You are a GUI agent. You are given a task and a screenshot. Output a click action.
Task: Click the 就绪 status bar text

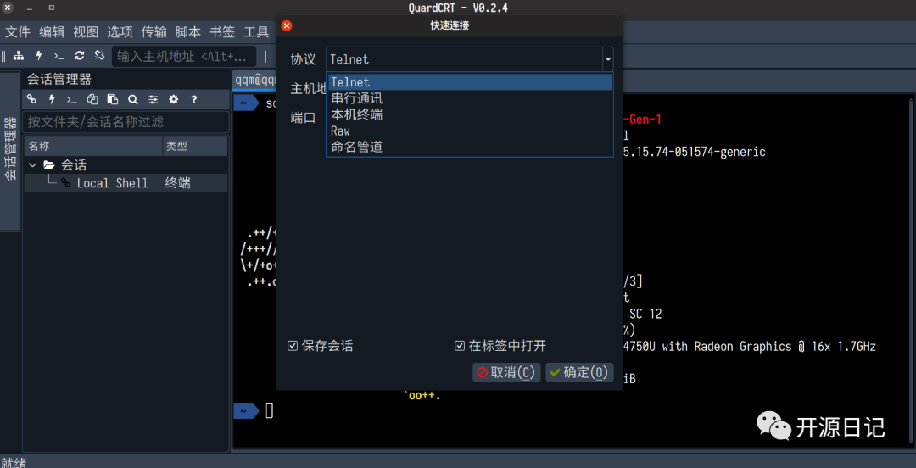pyautogui.click(x=13, y=461)
